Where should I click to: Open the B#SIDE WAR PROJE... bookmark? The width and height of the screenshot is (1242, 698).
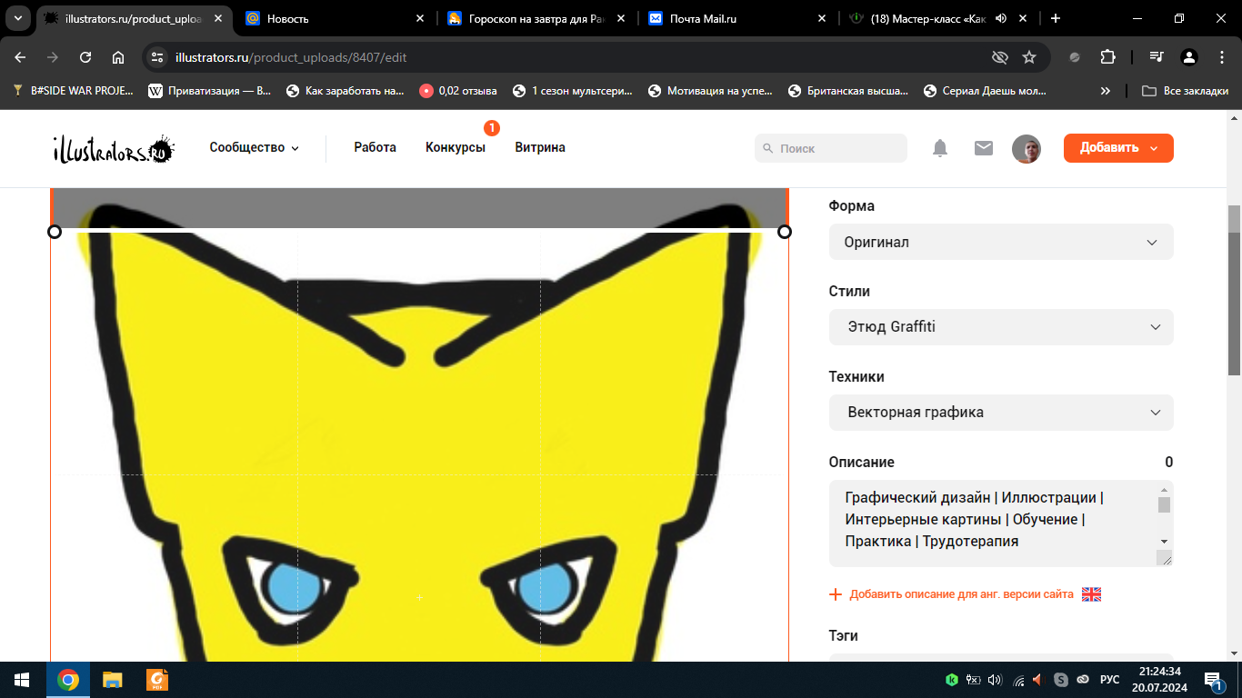[73, 91]
